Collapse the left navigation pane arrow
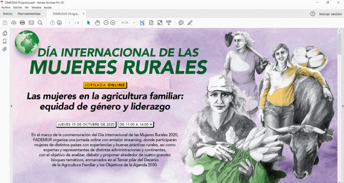The image size is (344, 183). tap(11, 106)
